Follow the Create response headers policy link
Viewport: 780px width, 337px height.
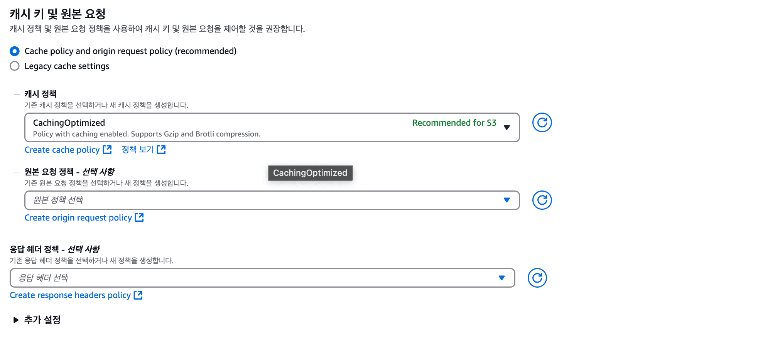(x=70, y=295)
